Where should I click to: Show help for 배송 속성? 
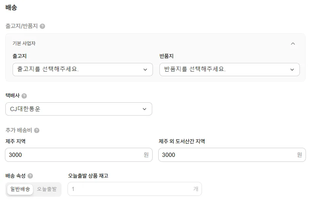click(x=30, y=176)
